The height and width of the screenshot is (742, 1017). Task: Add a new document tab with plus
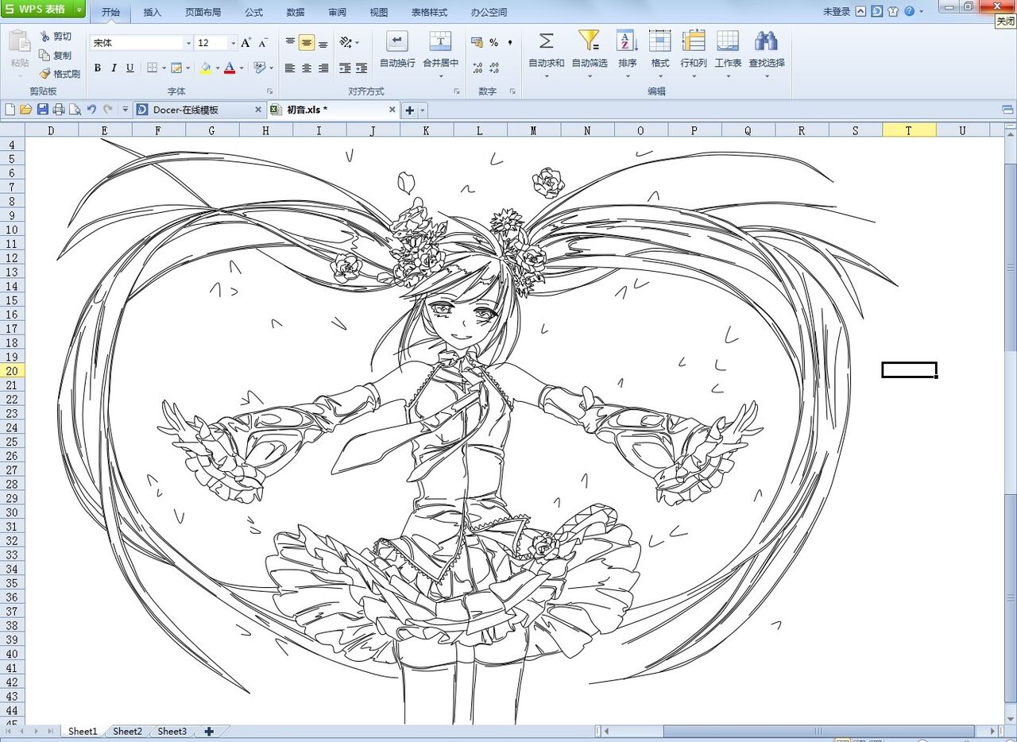[410, 110]
